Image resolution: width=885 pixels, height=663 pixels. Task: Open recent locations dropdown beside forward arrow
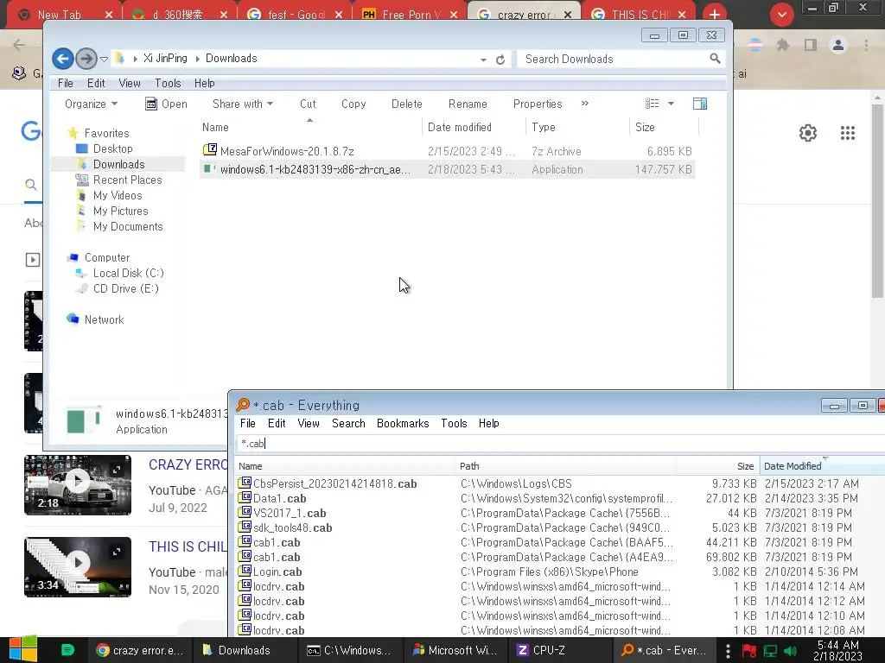pyautogui.click(x=104, y=59)
